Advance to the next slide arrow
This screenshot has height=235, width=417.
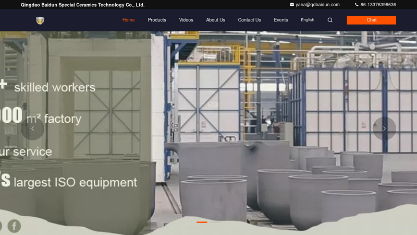click(x=384, y=128)
